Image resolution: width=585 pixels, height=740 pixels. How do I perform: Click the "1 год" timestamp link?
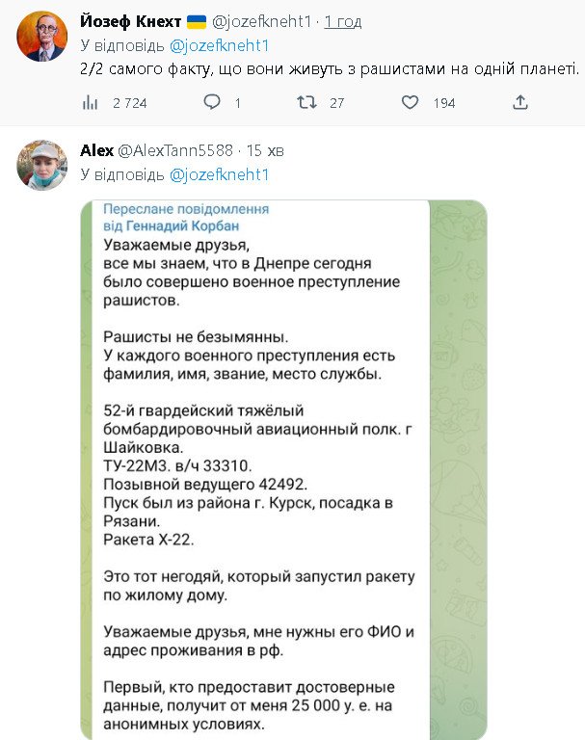[x=344, y=21]
